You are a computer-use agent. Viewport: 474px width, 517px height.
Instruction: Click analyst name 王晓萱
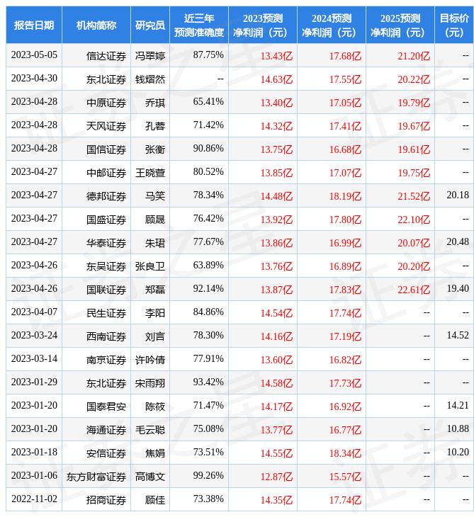(150, 173)
